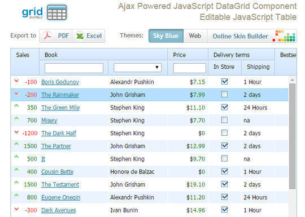Click the book title filter input field
Image resolution: width=305 pixels, height=217 pixels.
pyautogui.click(x=74, y=68)
